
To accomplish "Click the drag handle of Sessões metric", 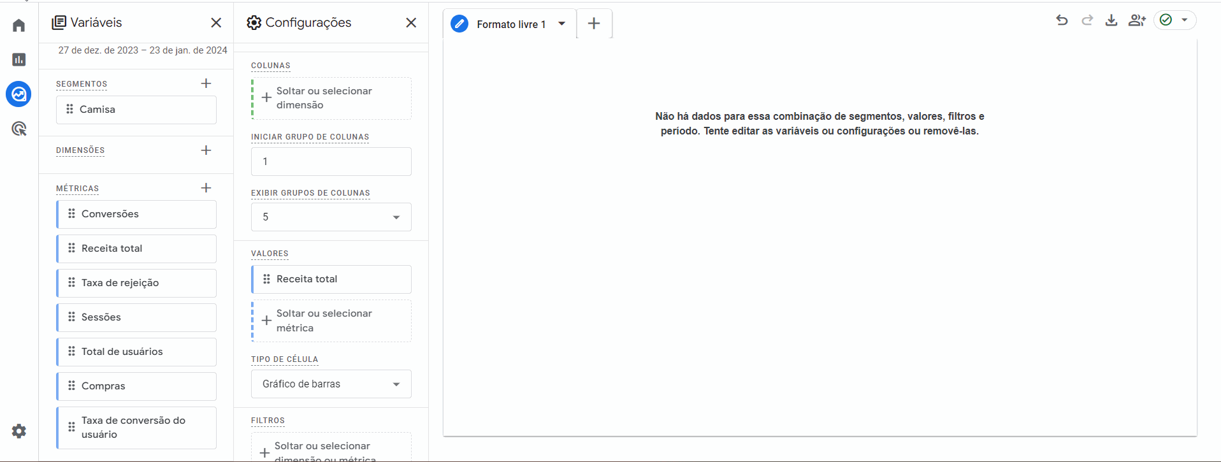I will [x=71, y=317].
